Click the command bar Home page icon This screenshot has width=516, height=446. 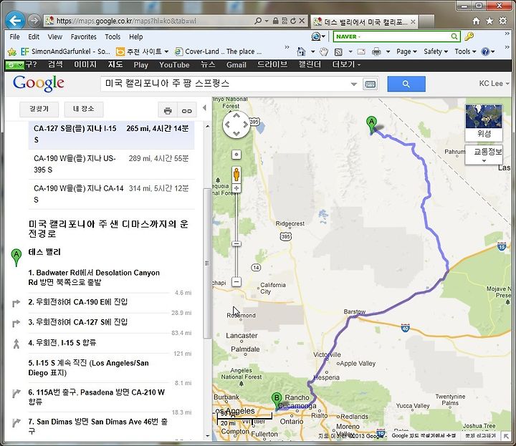tap(301, 52)
